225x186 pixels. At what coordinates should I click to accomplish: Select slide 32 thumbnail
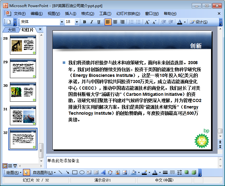coord(23,139)
